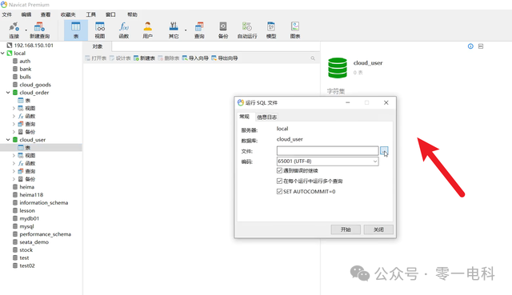The width and height of the screenshot is (512, 295).
Task: Click the file browse button beside 文件 field
Action: tap(384, 151)
